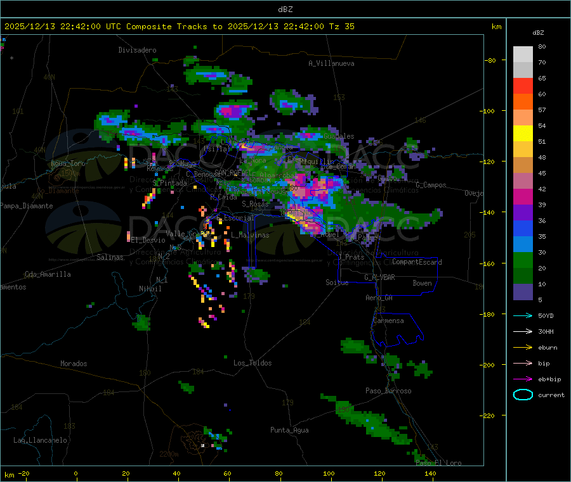571x482 pixels.
Task: Click the Punta_Agua map label
Action: pos(289,430)
